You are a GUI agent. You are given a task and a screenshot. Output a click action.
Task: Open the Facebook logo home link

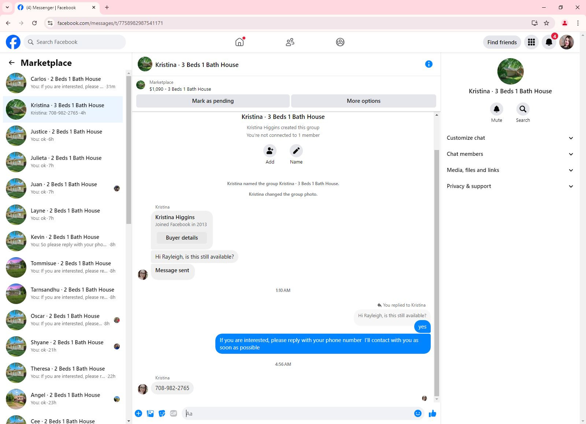(13, 42)
